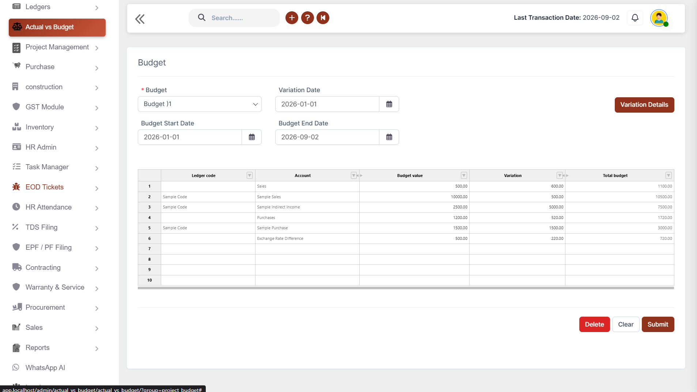Viewport: 697px width, 392px height.
Task: Click Budget Start Date input field
Action: click(190, 137)
